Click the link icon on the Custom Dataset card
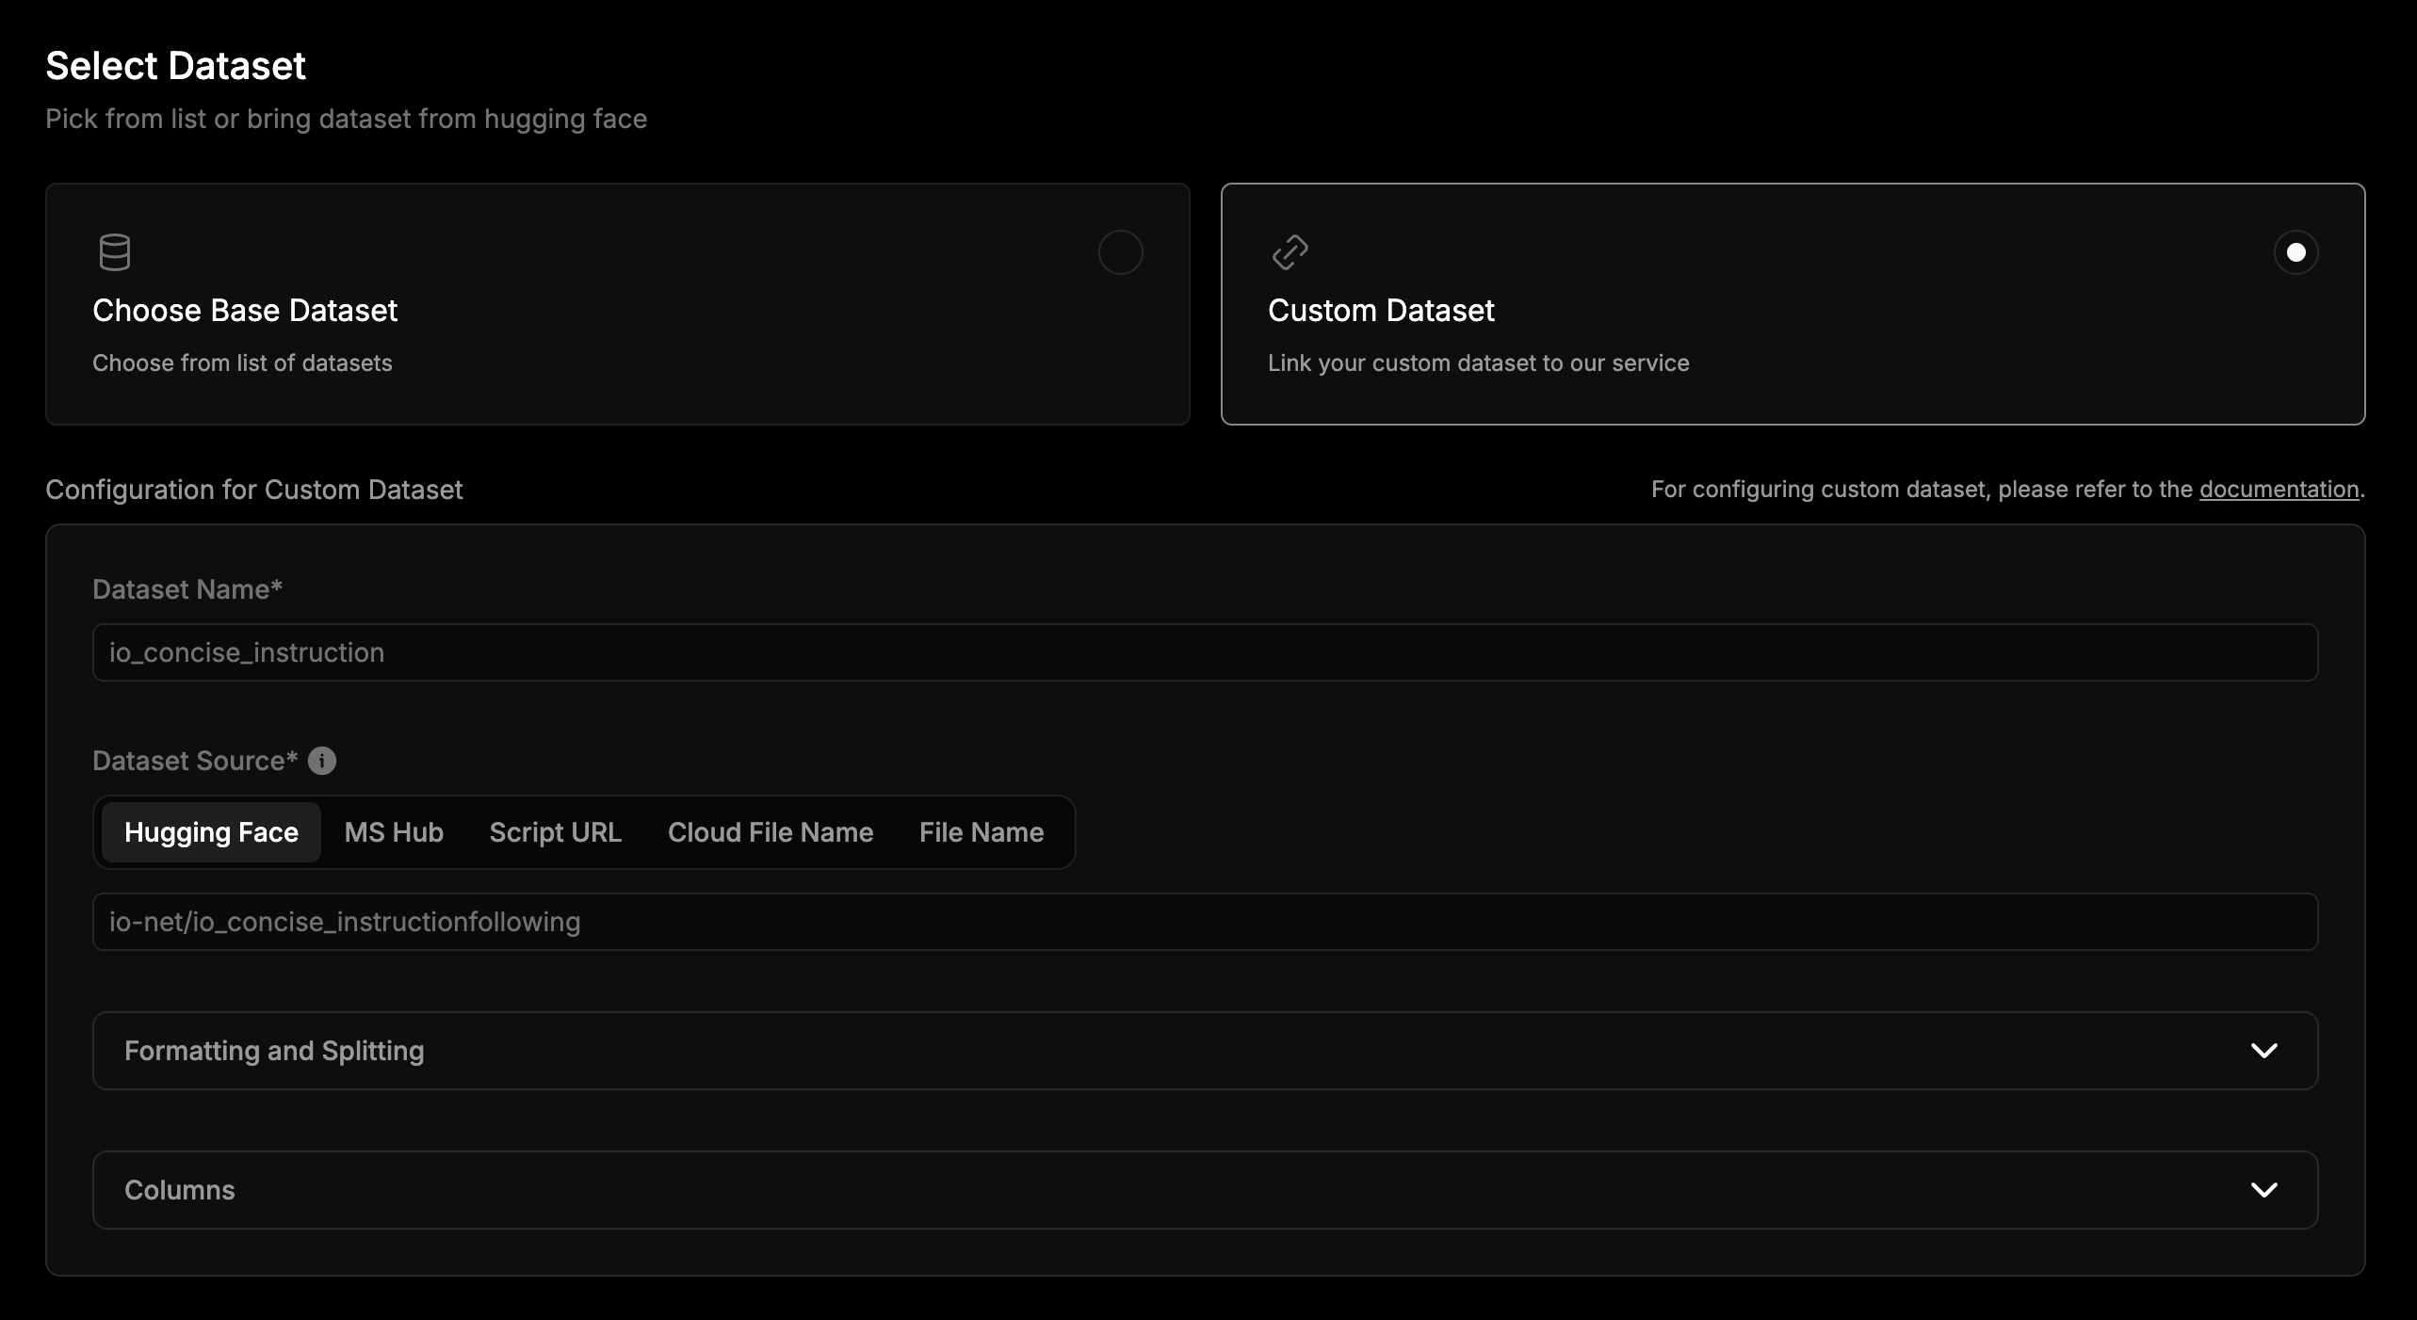The image size is (2417, 1320). tap(1290, 251)
